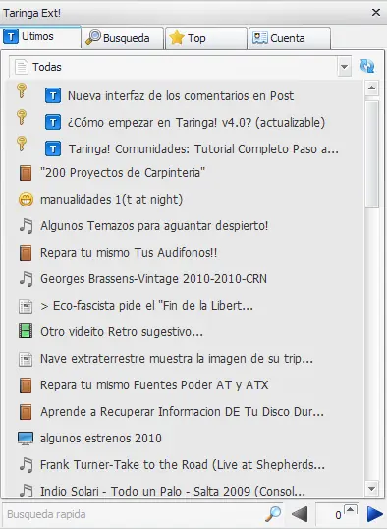
Task: Click news icon beside Nave extraterrestre post
Action: click(x=26, y=359)
